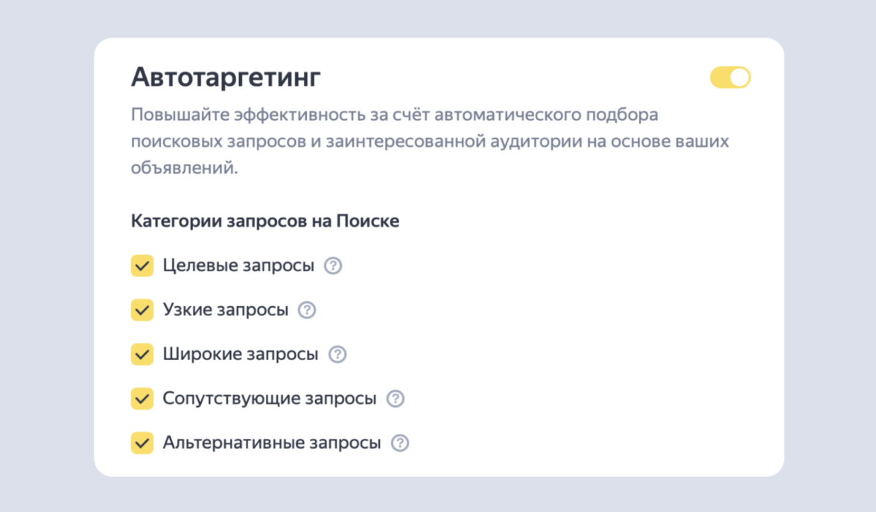Select the Широкие запросы text label
The width and height of the screenshot is (876, 512).
click(240, 355)
